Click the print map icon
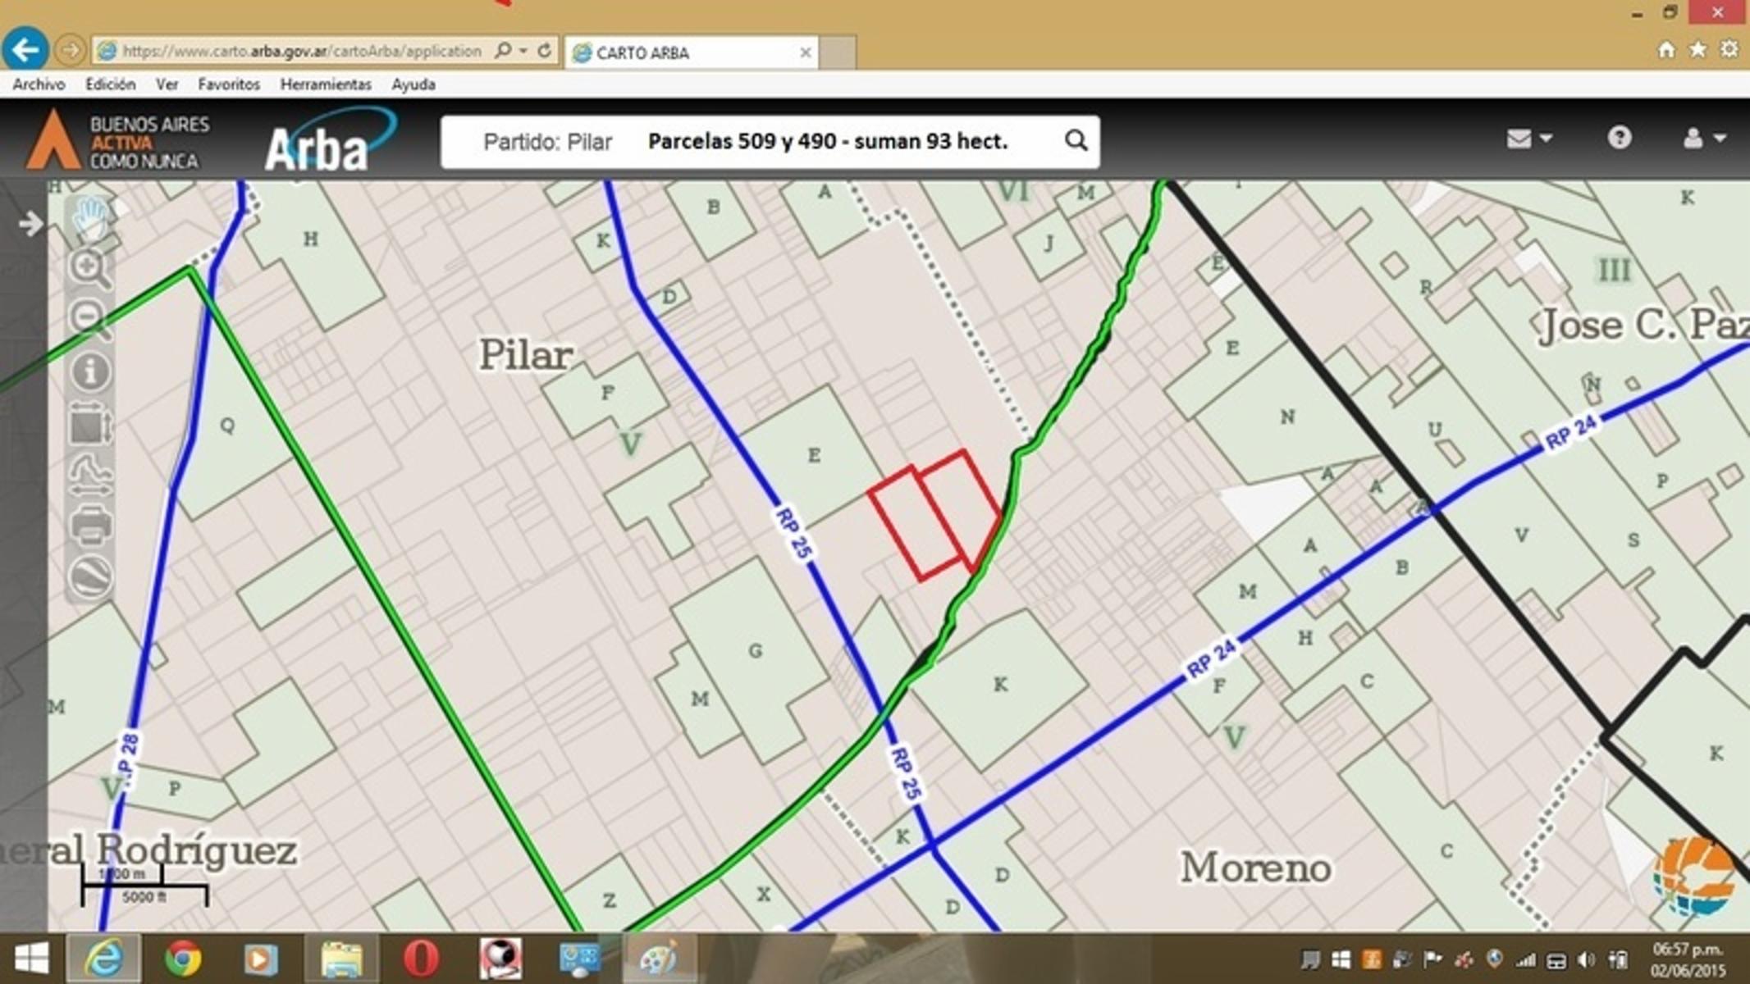Screen dimensions: 1750x984 coord(90,525)
